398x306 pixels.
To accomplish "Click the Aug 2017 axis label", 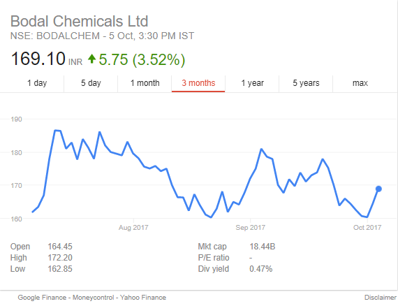I will coord(133,227).
